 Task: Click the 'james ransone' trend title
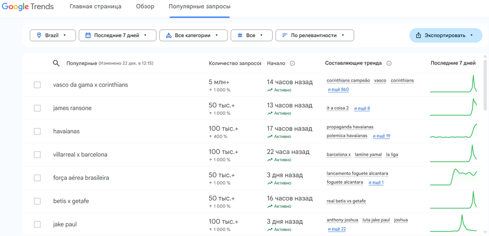click(72, 108)
